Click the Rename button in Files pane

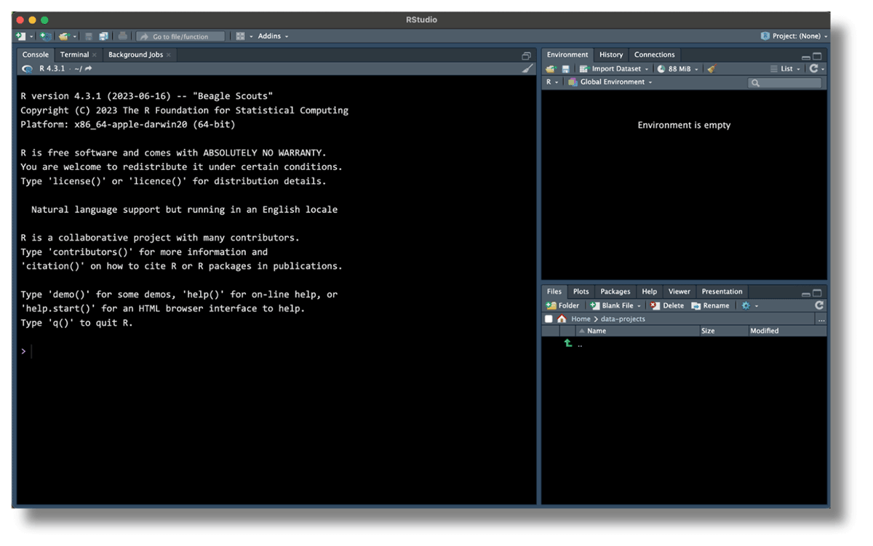(710, 306)
